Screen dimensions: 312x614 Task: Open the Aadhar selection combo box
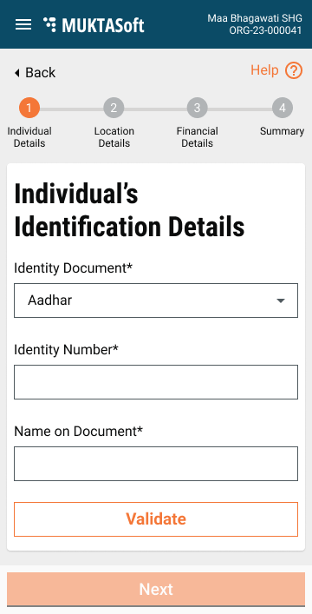(156, 300)
